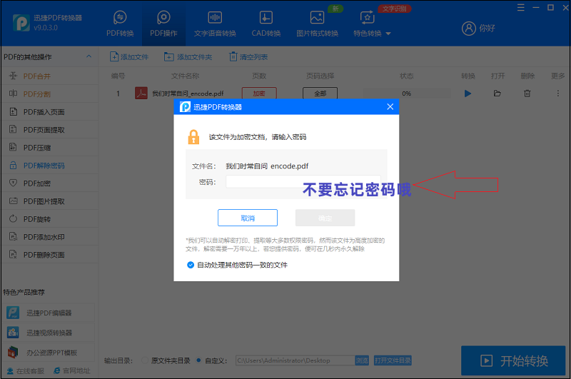
Task: Select PDF插入页面 in the sidebar
Action: coord(49,112)
